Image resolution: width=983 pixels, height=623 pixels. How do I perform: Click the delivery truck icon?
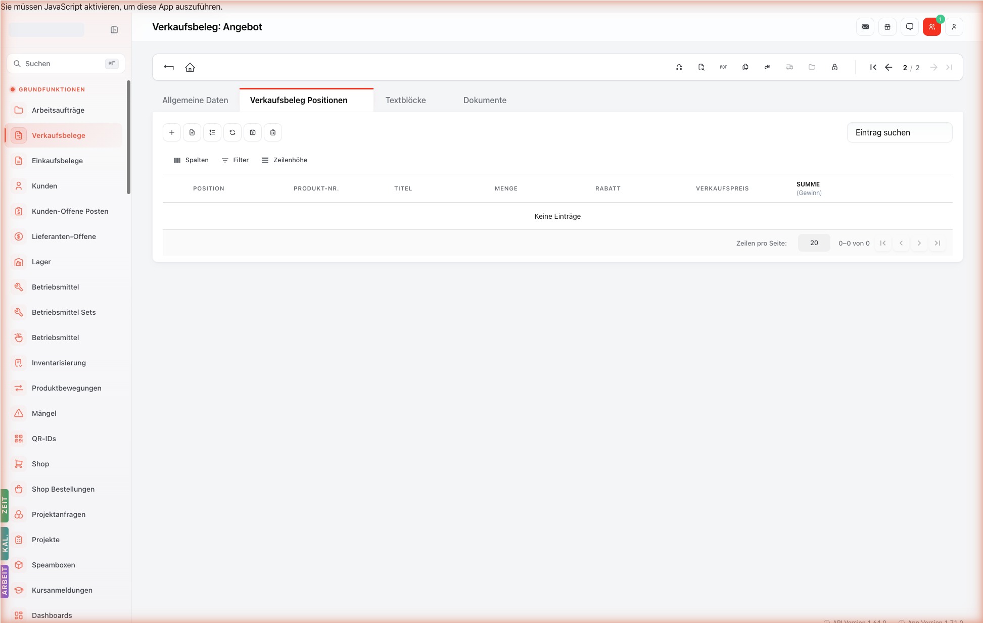pyautogui.click(x=790, y=67)
